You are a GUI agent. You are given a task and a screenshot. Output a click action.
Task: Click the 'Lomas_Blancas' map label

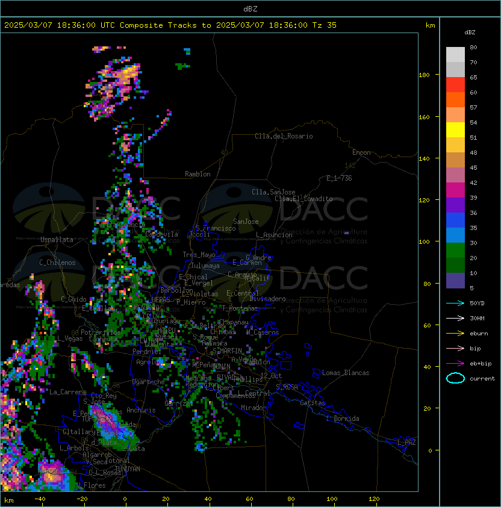tap(346, 373)
